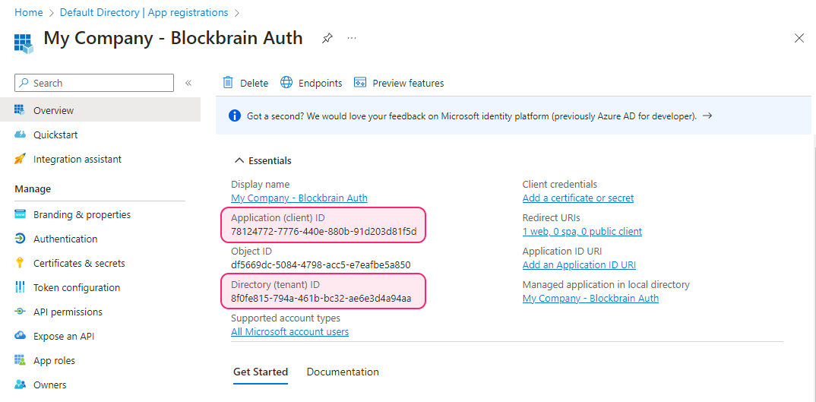Click the Owners people icon

click(x=20, y=385)
